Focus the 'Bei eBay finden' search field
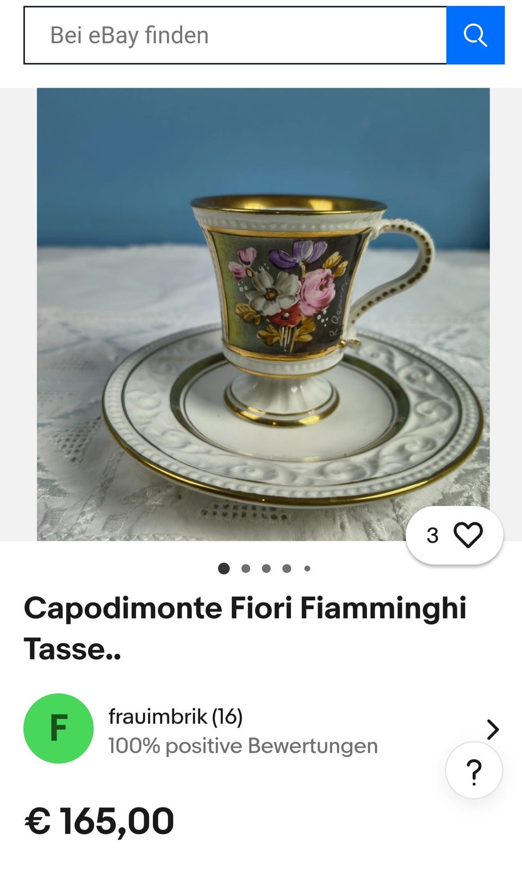522x870 pixels. coord(235,35)
